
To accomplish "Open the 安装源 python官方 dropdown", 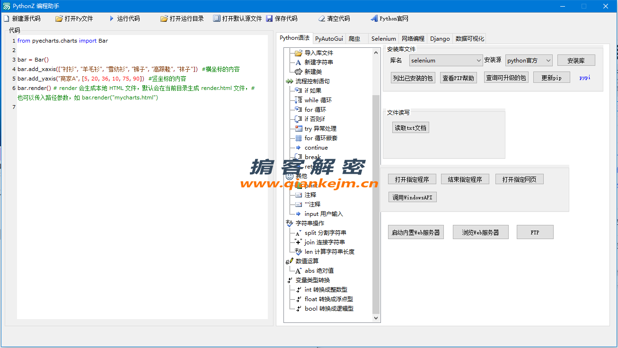I will coord(529,61).
